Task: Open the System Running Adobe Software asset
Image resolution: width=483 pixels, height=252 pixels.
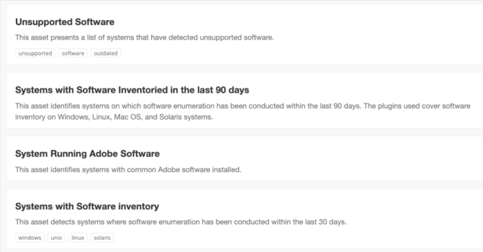Action: coord(88,153)
